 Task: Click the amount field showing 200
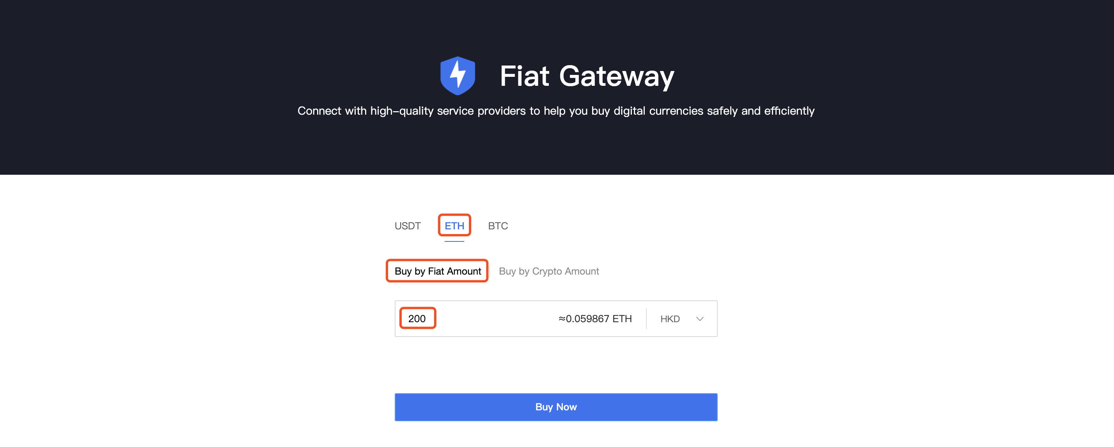417,319
